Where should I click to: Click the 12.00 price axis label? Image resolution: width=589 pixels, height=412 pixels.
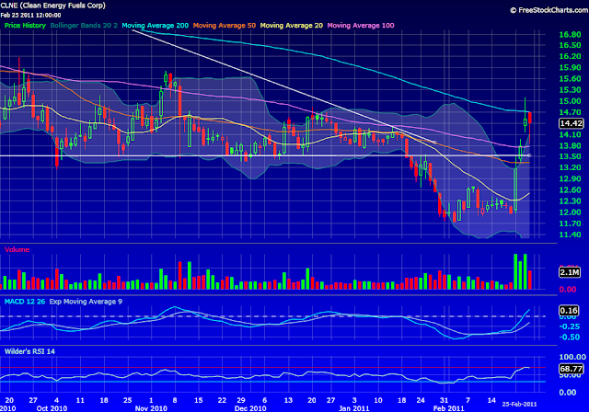coord(570,212)
